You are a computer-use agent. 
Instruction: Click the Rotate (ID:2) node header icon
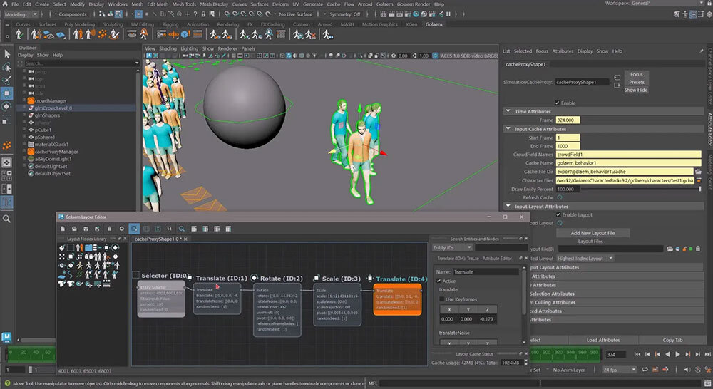click(x=255, y=278)
